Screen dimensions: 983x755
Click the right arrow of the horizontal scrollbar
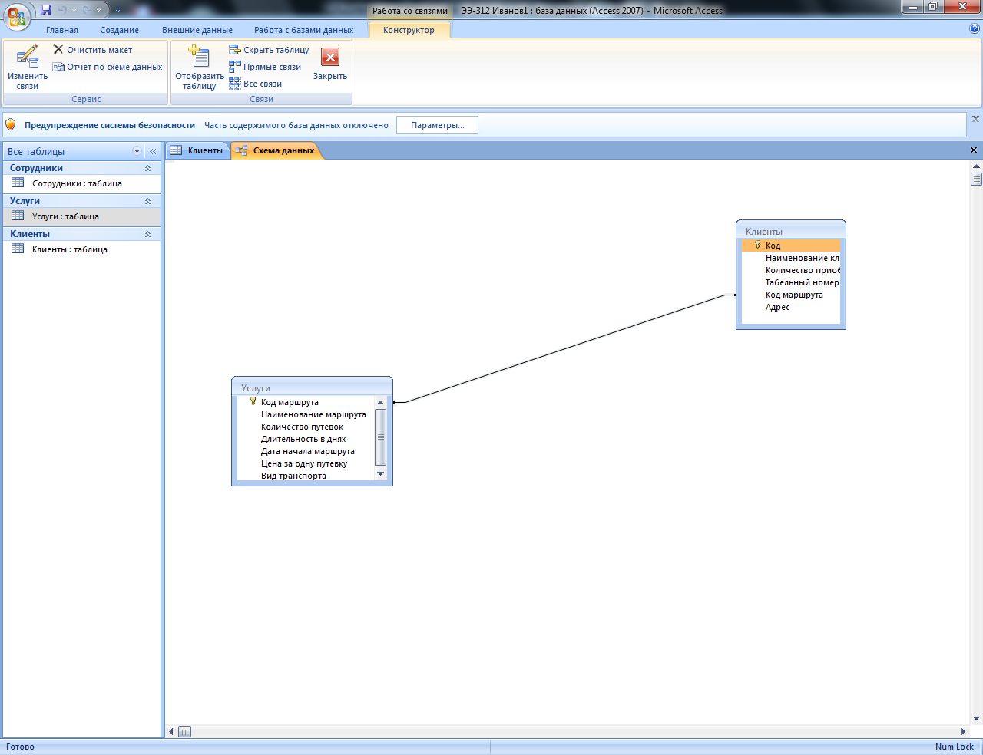pos(963,732)
